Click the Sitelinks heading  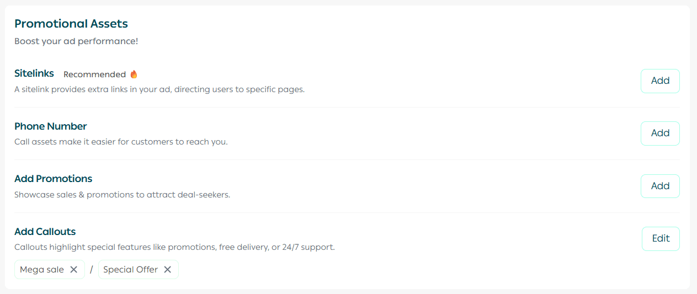[34, 73]
